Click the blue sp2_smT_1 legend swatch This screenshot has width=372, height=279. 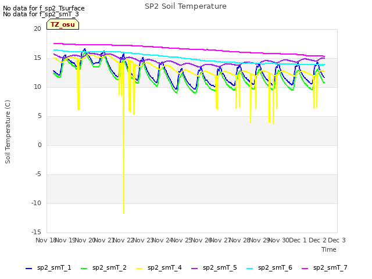tap(28, 269)
